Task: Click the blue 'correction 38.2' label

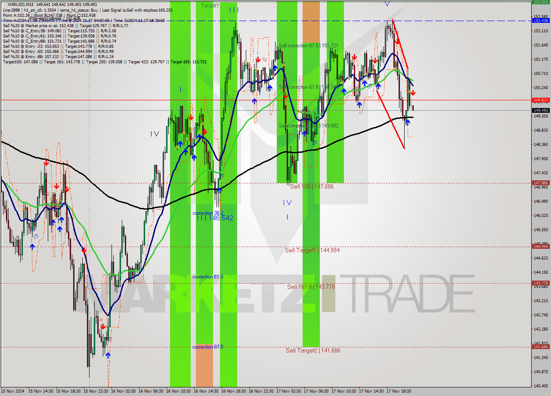Action: [x=208, y=213]
